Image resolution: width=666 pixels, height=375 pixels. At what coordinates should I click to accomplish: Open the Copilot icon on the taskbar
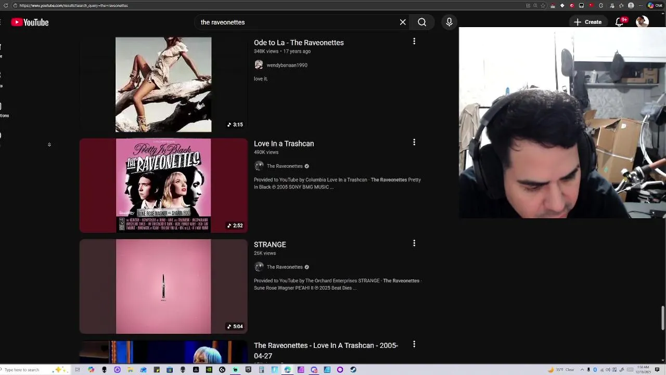91,370
